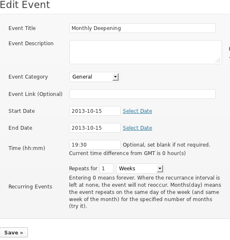Click the Weeks dropdown arrow button
This screenshot has height=240, width=230.
coord(160,169)
